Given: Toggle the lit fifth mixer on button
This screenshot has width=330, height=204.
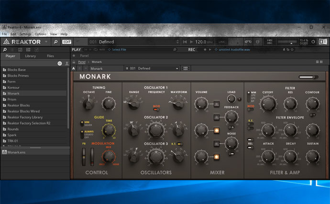Looking at the screenshot, I should pyautogui.click(x=216, y=157).
